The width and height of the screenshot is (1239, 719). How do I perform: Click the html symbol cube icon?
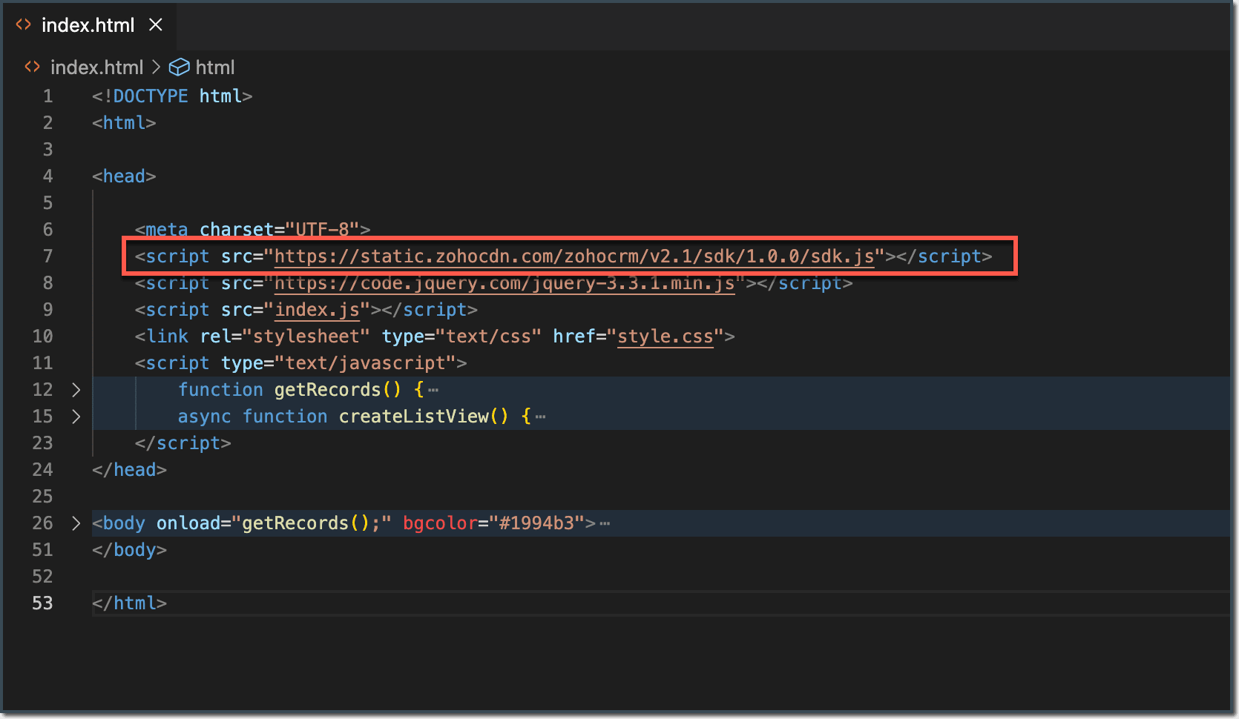coord(180,67)
